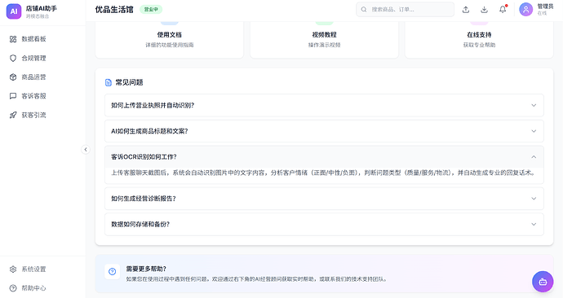This screenshot has width=563, height=298.
Task: Click the chevron on 如何上传营业执照 row
Action: click(534, 105)
